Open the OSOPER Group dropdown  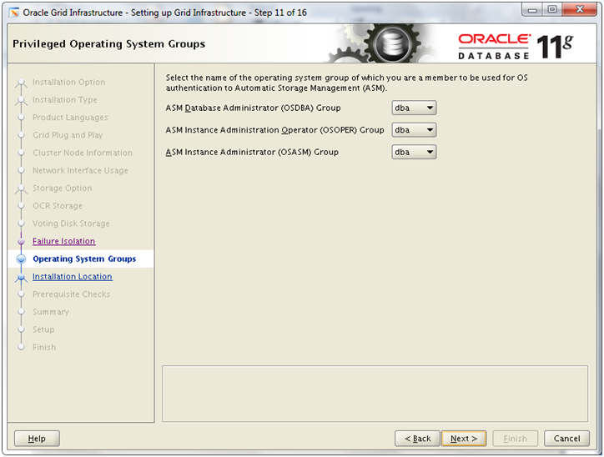point(414,130)
